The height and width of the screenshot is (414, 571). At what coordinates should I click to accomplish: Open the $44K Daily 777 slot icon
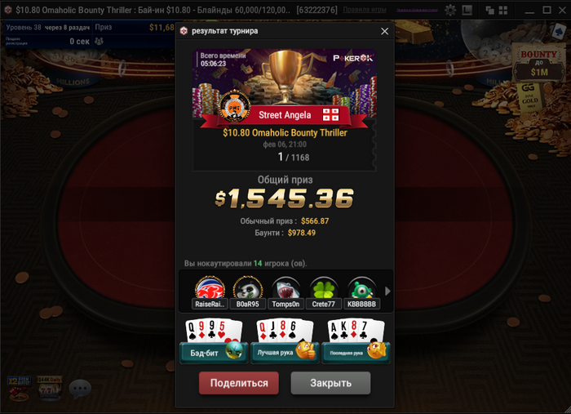tap(50, 389)
